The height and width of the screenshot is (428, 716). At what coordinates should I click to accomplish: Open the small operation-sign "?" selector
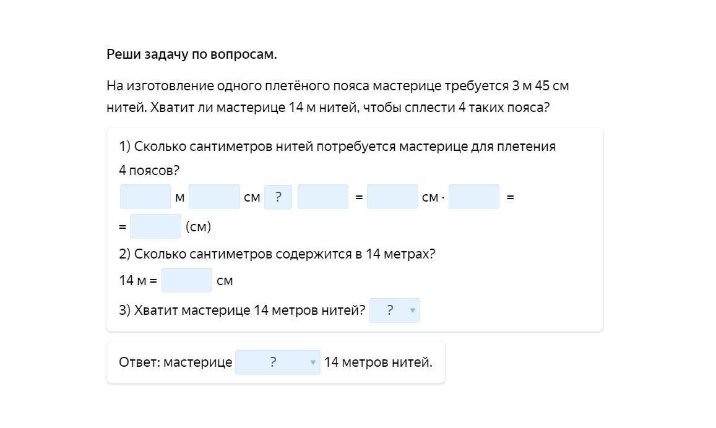click(278, 197)
